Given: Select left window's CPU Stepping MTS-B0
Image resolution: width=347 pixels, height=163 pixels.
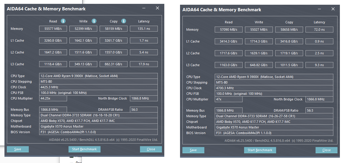Looking at the screenshot, I should point(98,81).
